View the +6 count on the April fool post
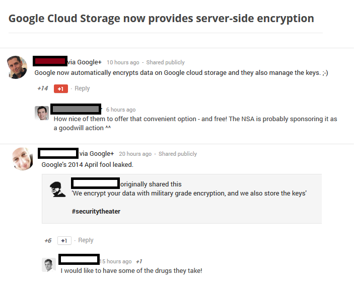 click(x=48, y=240)
